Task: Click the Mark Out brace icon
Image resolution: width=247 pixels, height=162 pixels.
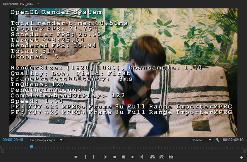Action: coord(94,157)
